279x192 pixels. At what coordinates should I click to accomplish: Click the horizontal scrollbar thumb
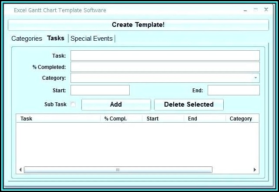[x=118, y=170]
